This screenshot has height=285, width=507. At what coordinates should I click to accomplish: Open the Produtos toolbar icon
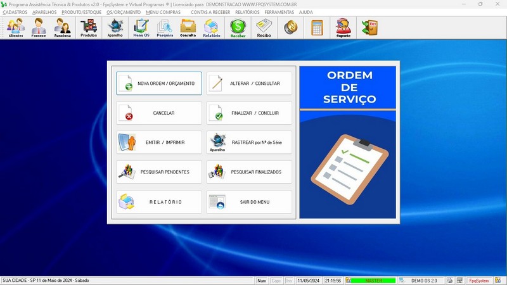coord(89,28)
